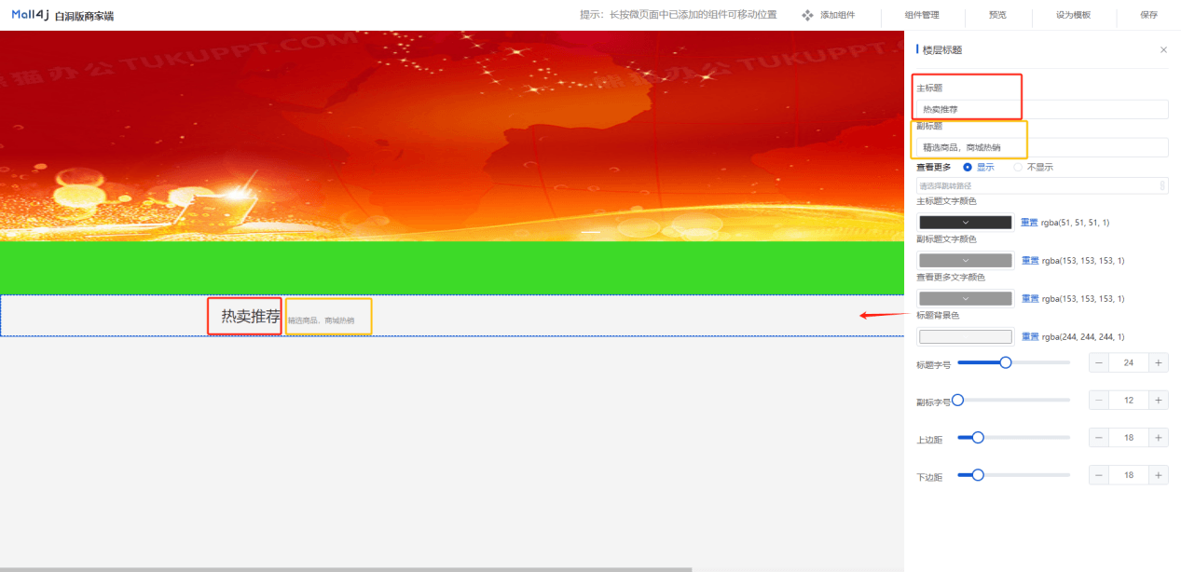Click the 请选择跳转路径 field
Screen dimensions: 1181x572
1042,185
